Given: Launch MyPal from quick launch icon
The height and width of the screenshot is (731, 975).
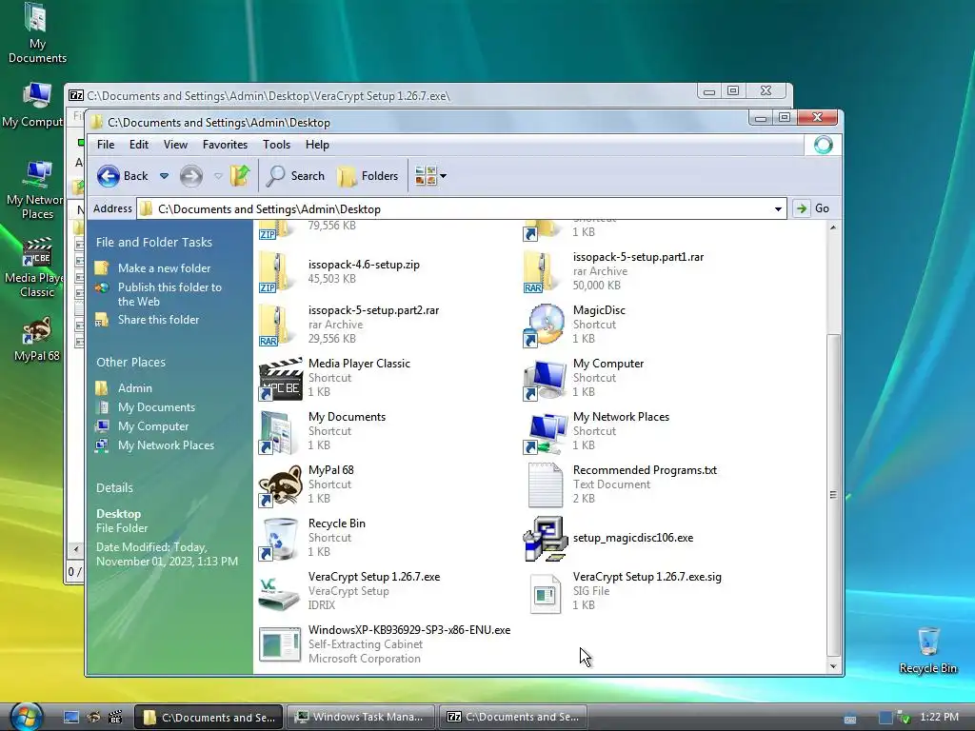Looking at the screenshot, I should click(93, 717).
